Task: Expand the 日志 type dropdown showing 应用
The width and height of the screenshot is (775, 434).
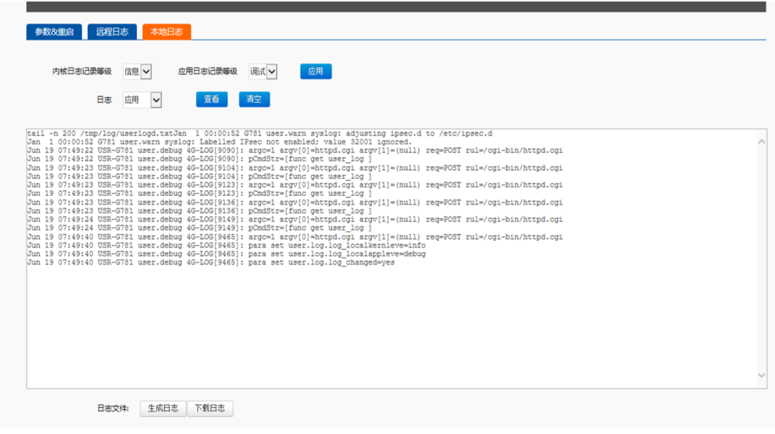Action: [142, 100]
